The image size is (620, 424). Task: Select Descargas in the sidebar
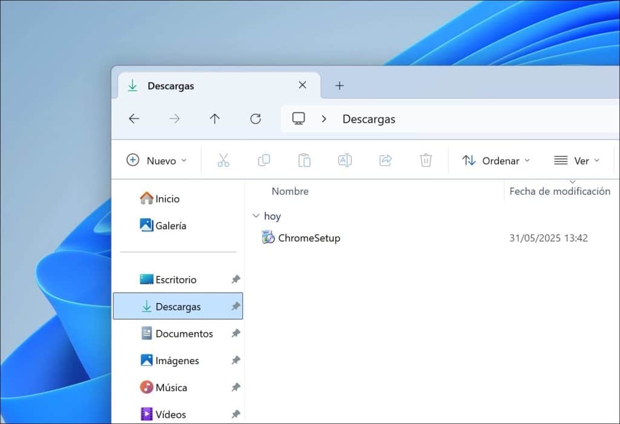[x=178, y=306]
